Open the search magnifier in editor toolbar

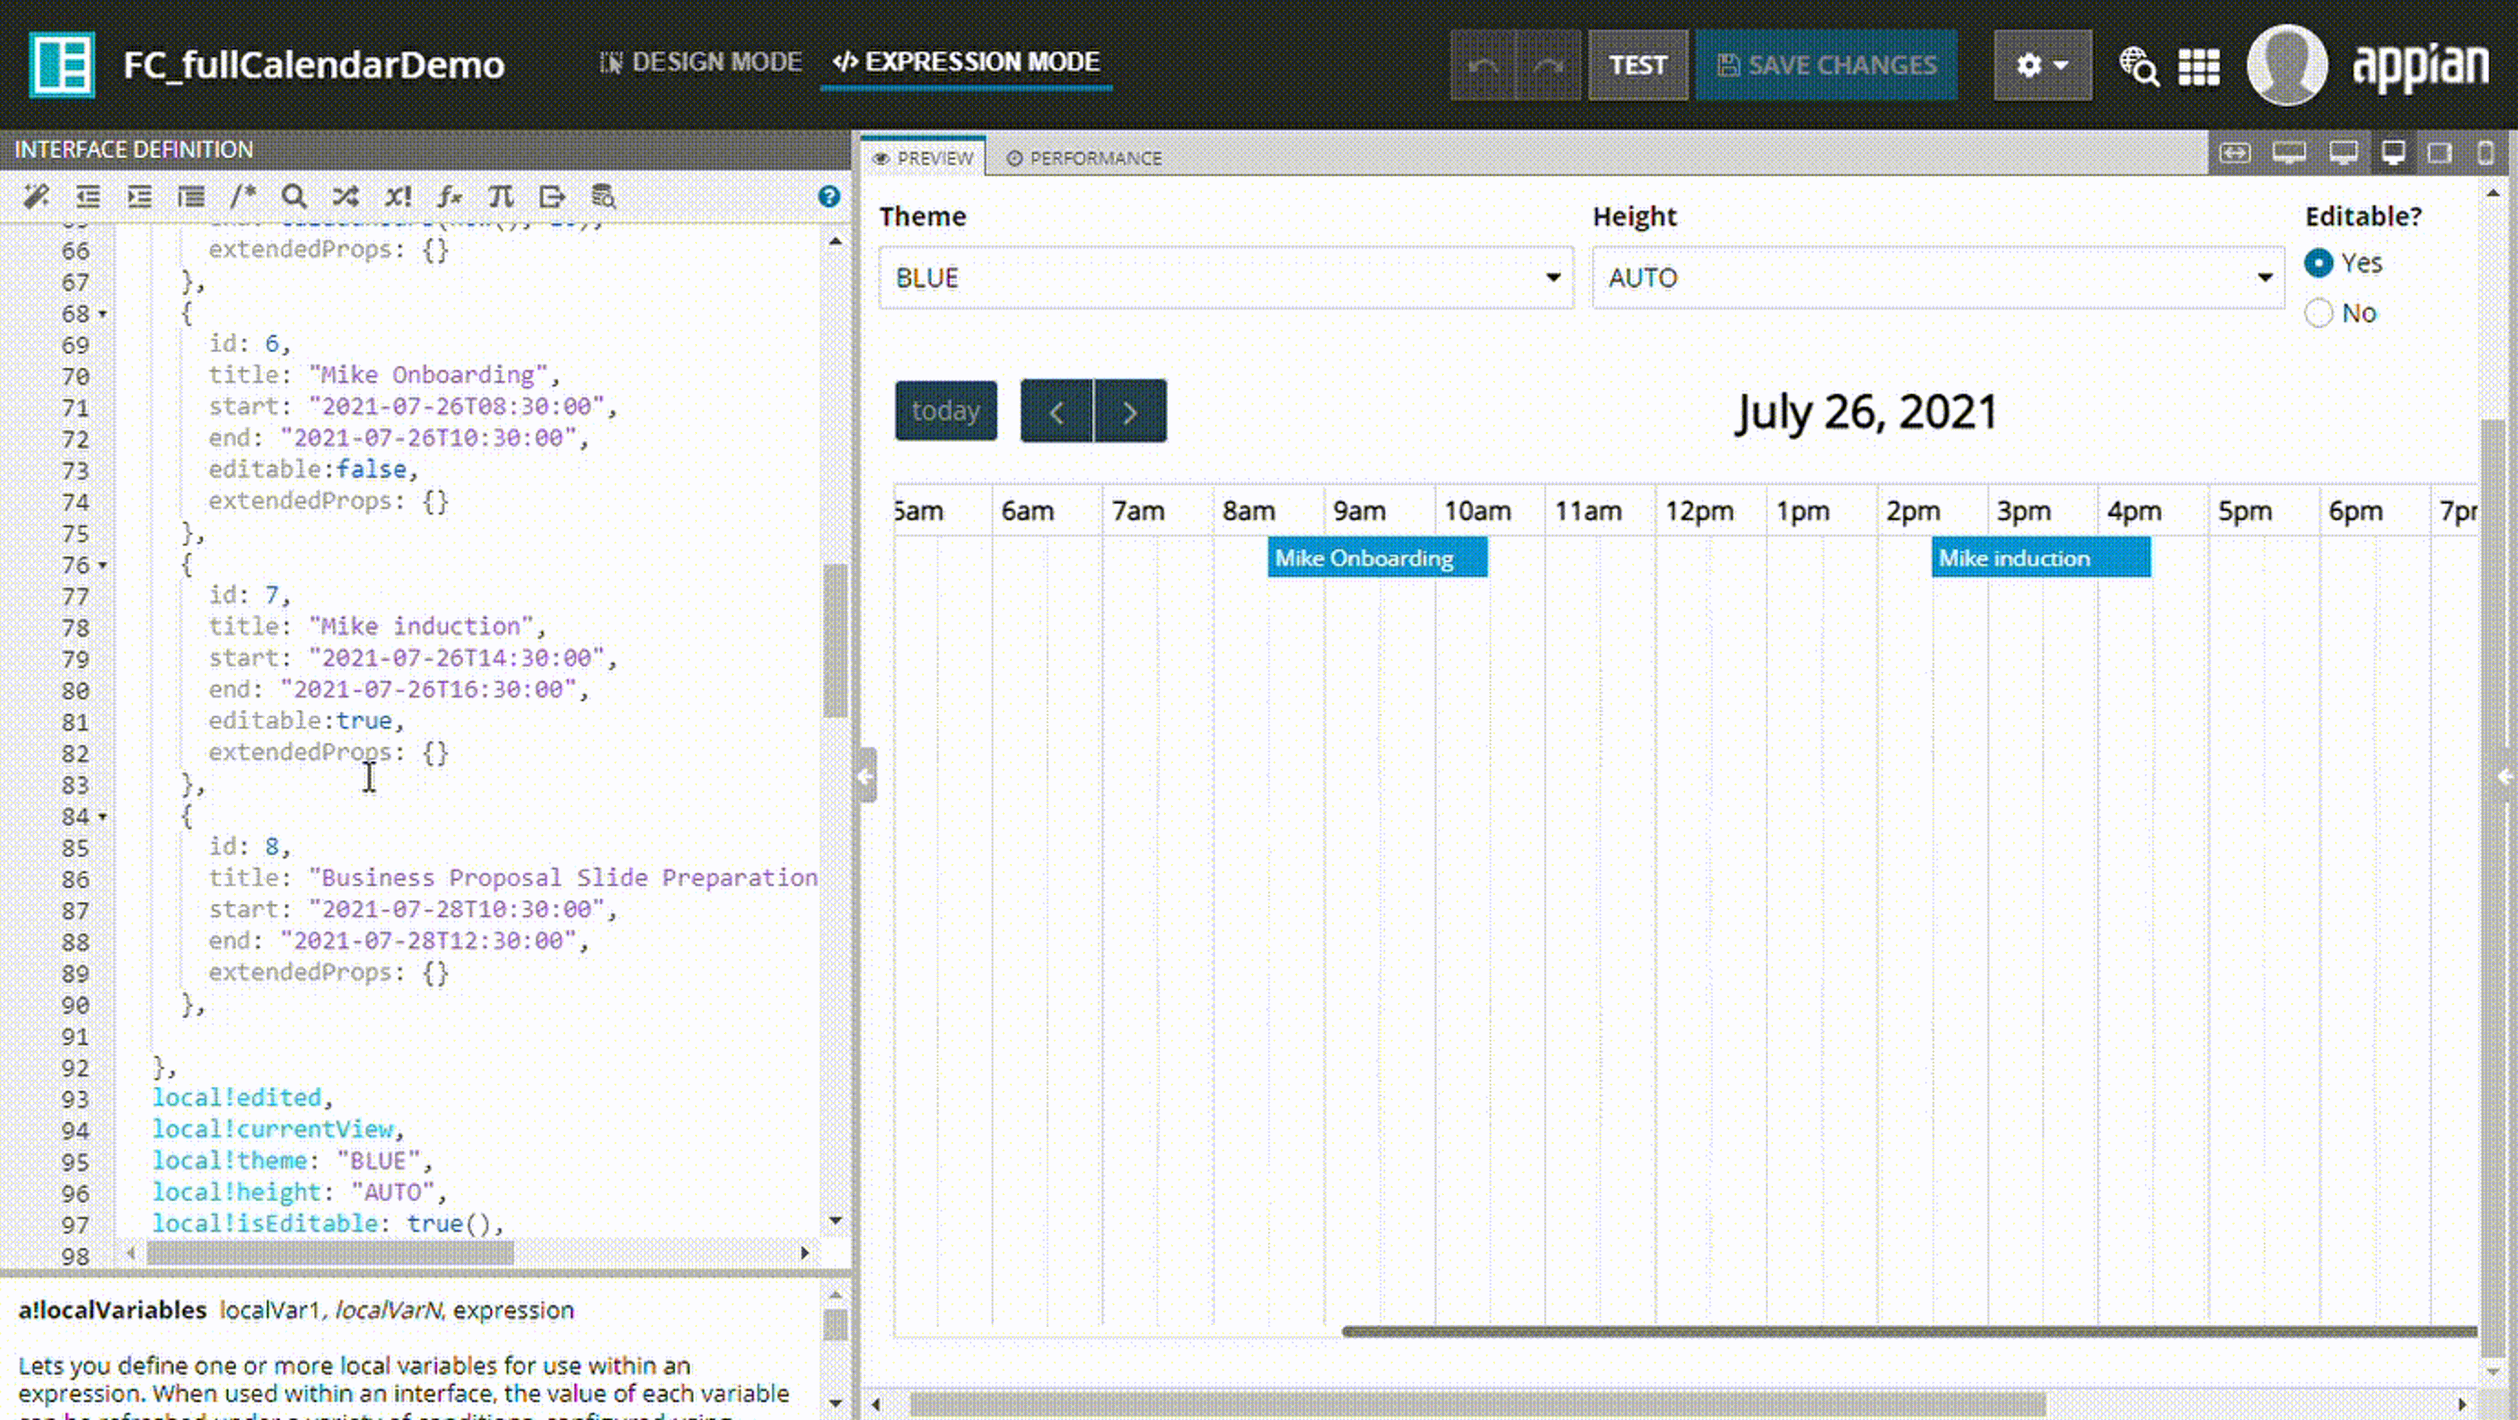point(294,197)
